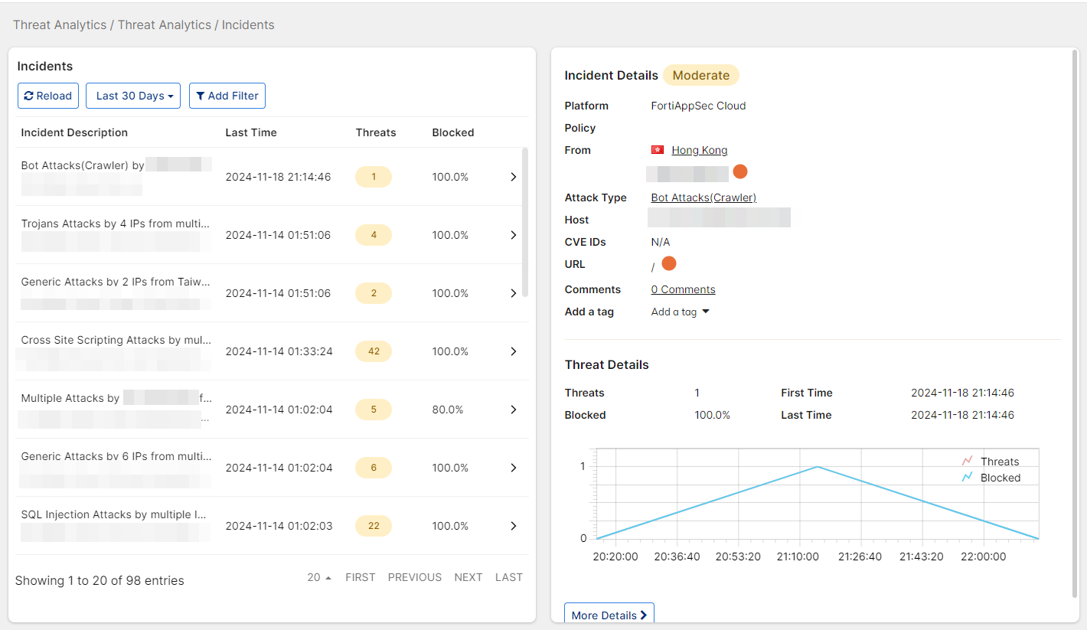Click chevron on SQL Injection Attacks row
This screenshot has width=1087, height=630.
pos(513,526)
